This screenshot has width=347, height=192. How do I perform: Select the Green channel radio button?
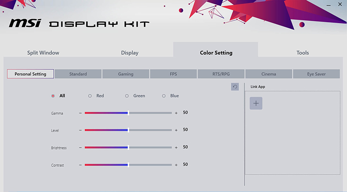click(127, 96)
